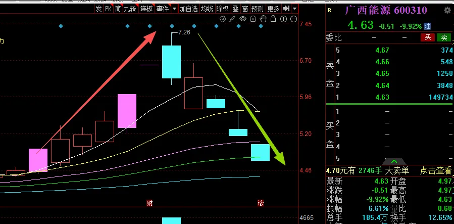Click the 换手 value 12.65%
This screenshot has width=454, height=224.
coord(440,217)
